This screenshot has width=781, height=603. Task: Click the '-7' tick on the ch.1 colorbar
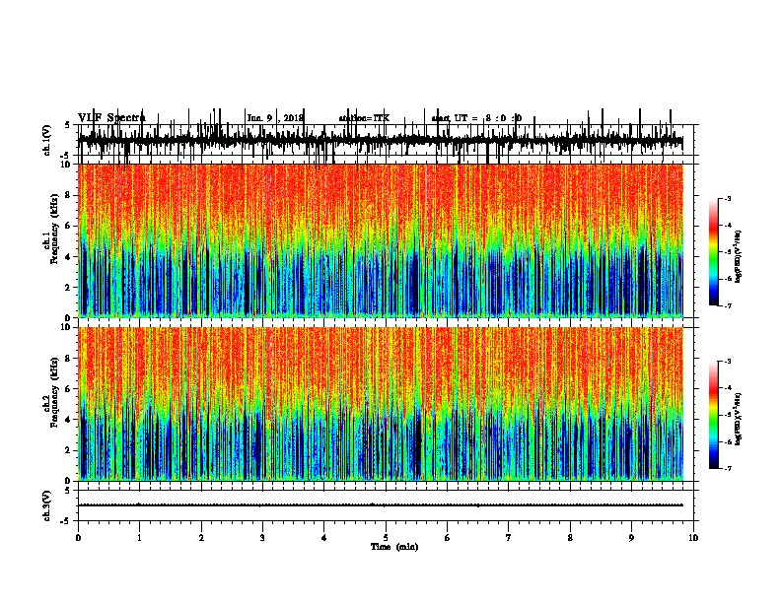[x=728, y=305]
